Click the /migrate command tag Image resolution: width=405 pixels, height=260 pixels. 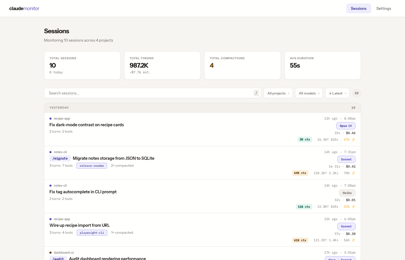(60, 158)
